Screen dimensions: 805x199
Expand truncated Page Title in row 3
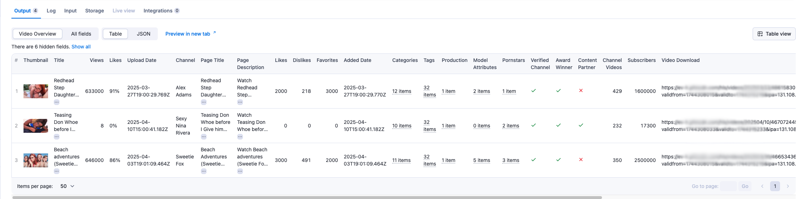[x=203, y=171]
